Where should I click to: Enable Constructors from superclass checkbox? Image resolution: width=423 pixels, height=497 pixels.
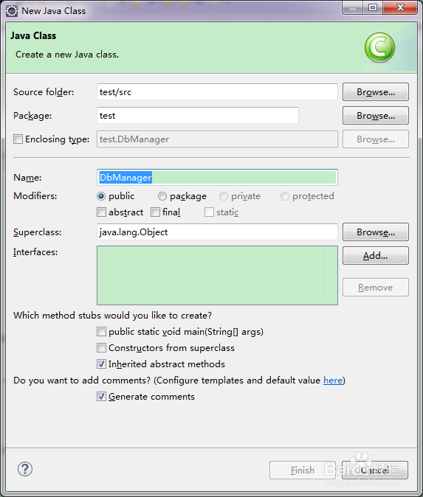[x=102, y=348]
